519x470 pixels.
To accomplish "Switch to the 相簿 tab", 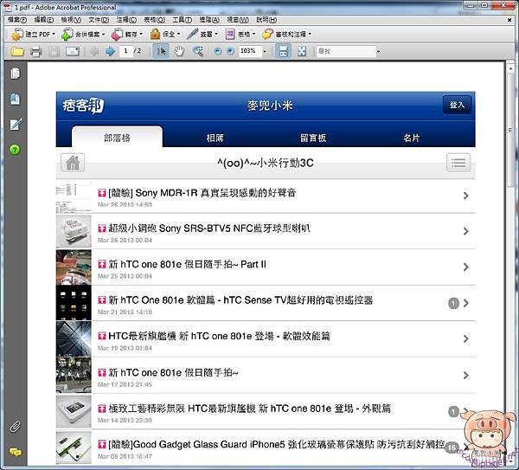I will 215,138.
